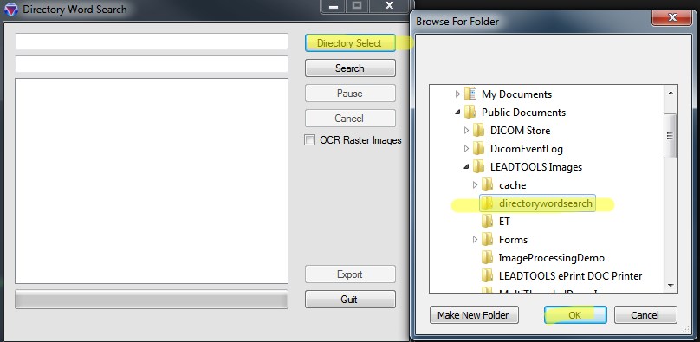This screenshot has height=342, width=700.
Task: Select the ImageProcessingDemo folder label
Action: tap(551, 258)
